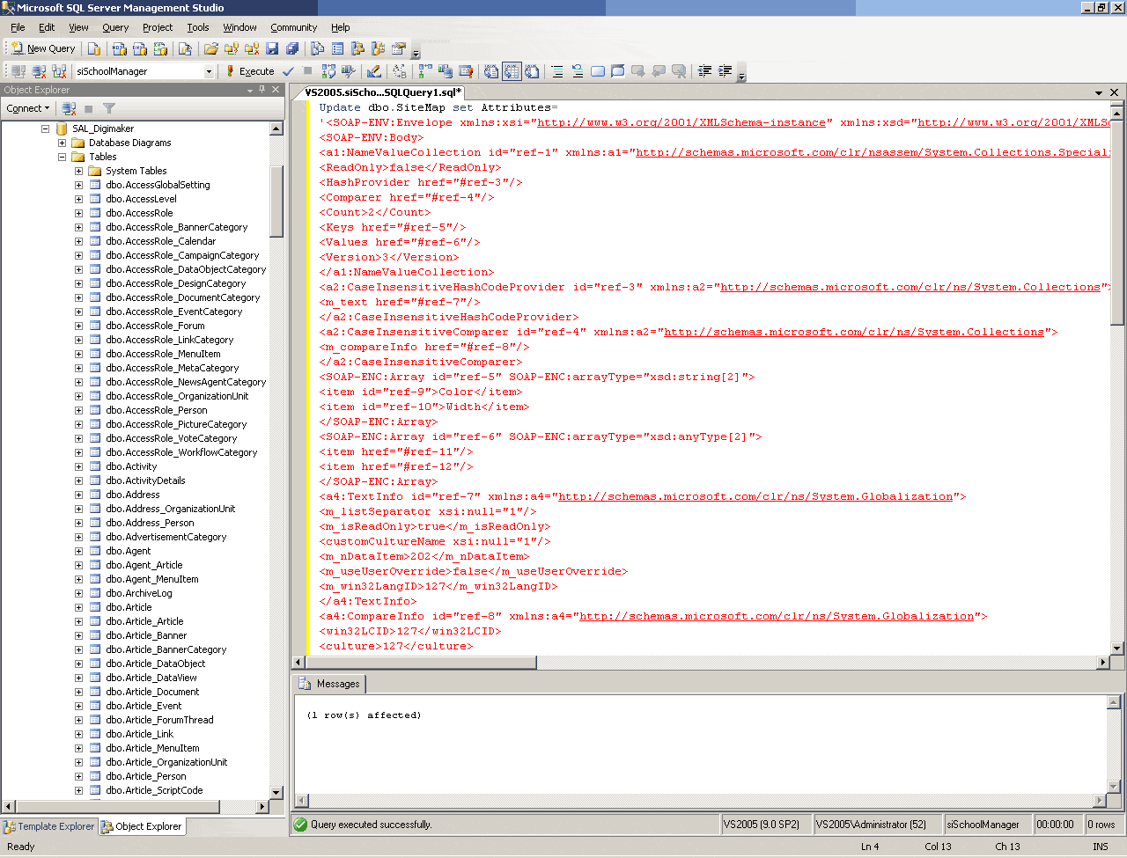Switch to the Object Explorer bottom tab
The height and width of the screenshot is (858, 1127).
click(142, 826)
